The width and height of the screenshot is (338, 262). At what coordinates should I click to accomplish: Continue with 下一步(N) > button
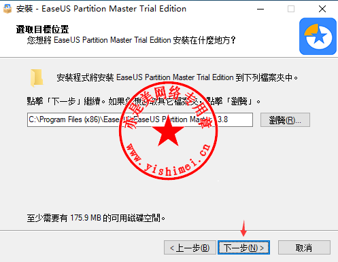point(243,248)
